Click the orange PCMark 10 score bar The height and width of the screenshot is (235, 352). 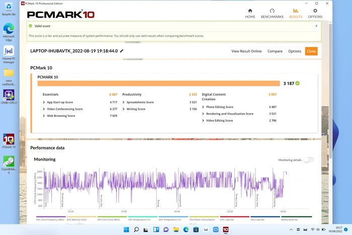(158, 84)
